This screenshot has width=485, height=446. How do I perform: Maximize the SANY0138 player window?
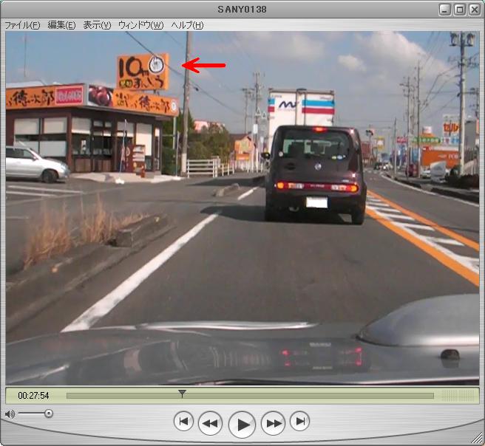coord(459,10)
